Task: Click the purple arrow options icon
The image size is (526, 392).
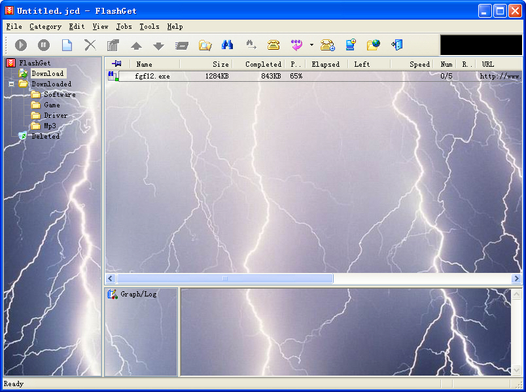Action: pyautogui.click(x=296, y=45)
